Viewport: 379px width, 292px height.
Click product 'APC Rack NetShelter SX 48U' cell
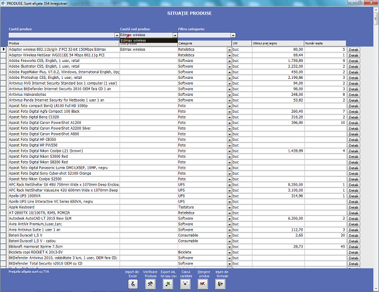[x=64, y=185]
